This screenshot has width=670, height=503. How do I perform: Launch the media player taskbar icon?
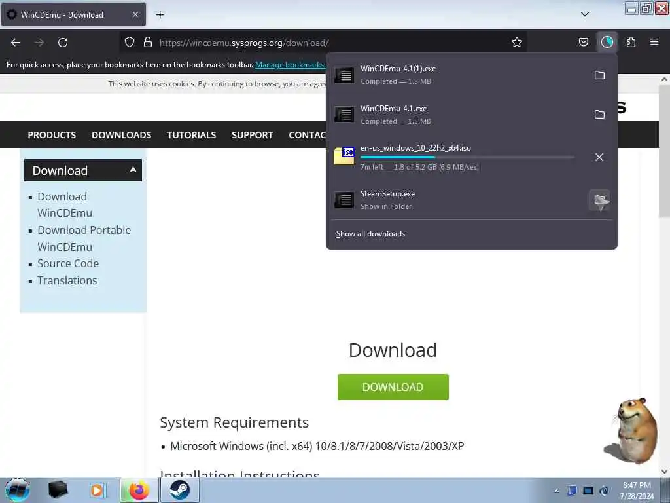[x=97, y=490]
